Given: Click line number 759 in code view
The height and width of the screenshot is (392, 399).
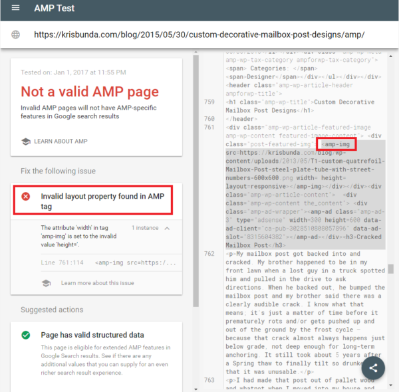Looking at the screenshot, I should click(x=209, y=102).
